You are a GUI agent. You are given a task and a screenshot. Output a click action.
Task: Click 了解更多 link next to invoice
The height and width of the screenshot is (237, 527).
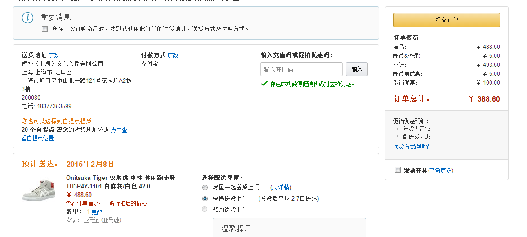click(x=441, y=170)
